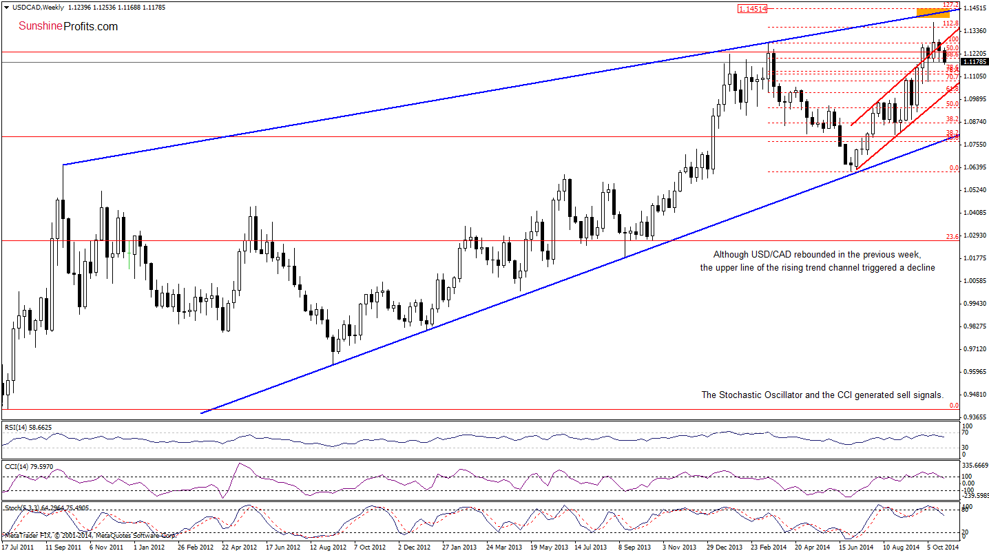Click the 1.06395 price axis value

coord(976,167)
